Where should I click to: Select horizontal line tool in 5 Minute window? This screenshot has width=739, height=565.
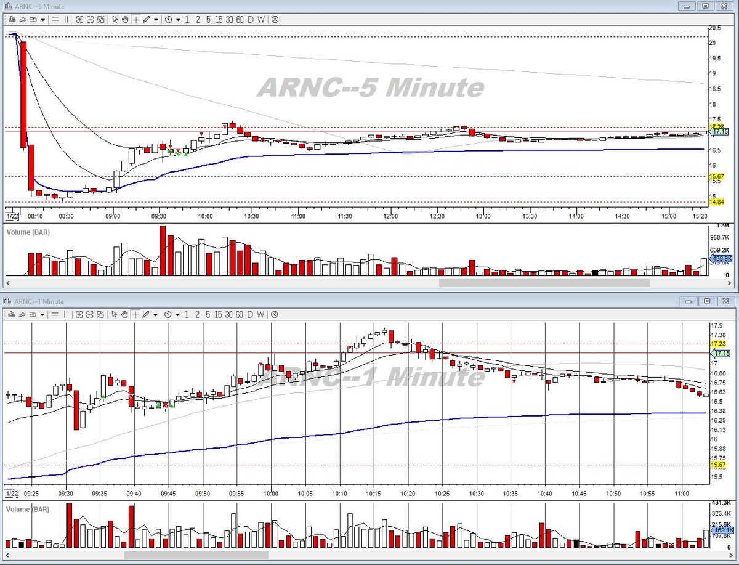[x=55, y=19]
